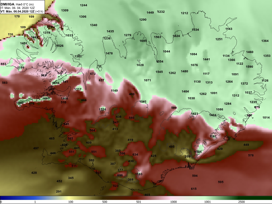This screenshot has height=204, width=272.
Task: Click the value 1687
Action: pyautogui.click(x=46, y=98)
